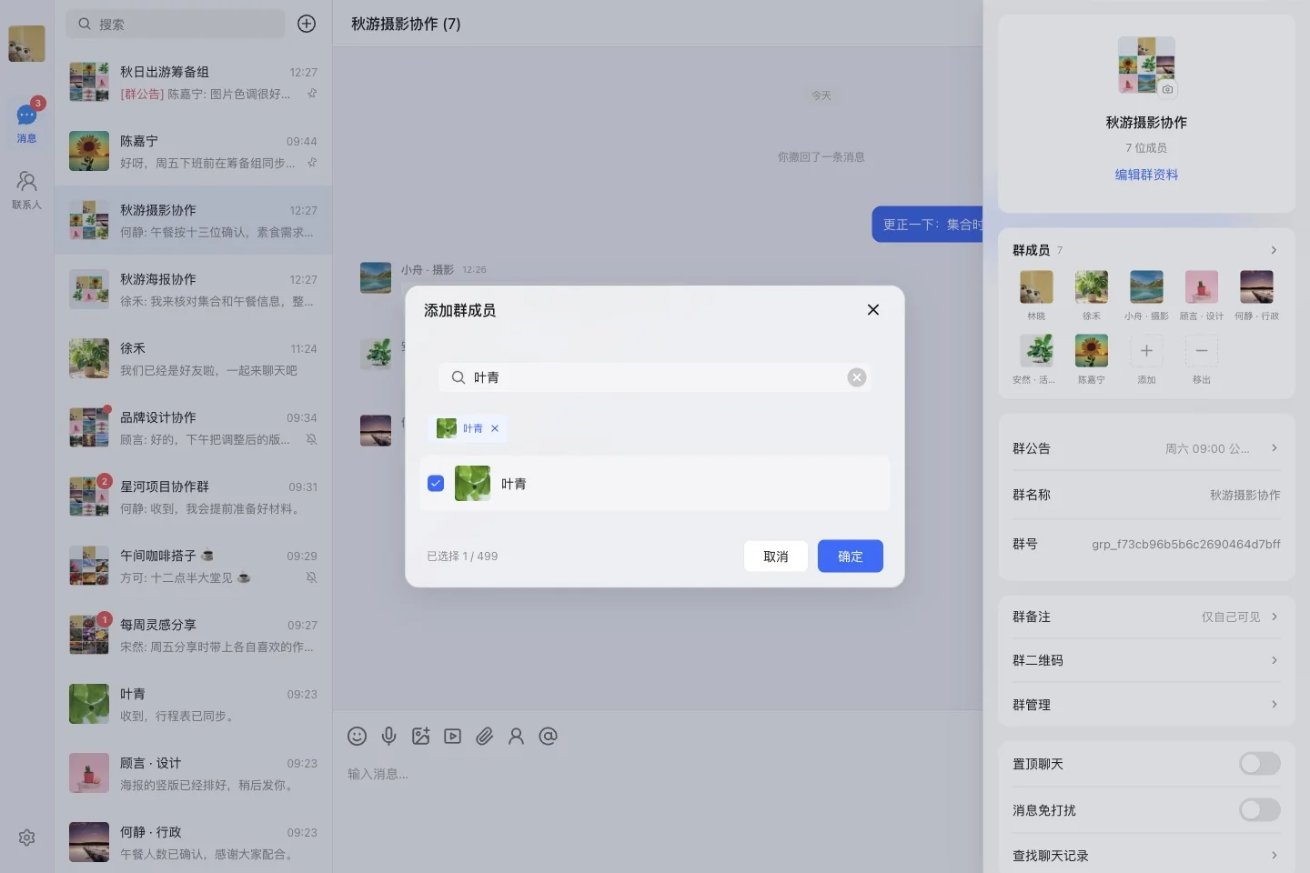Image resolution: width=1310 pixels, height=873 pixels.
Task: Open the 每周灵感分享 conversation
Action: (x=193, y=635)
